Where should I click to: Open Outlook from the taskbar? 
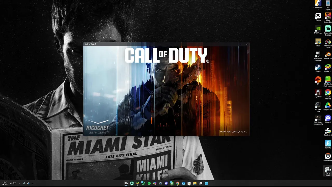[183, 183]
